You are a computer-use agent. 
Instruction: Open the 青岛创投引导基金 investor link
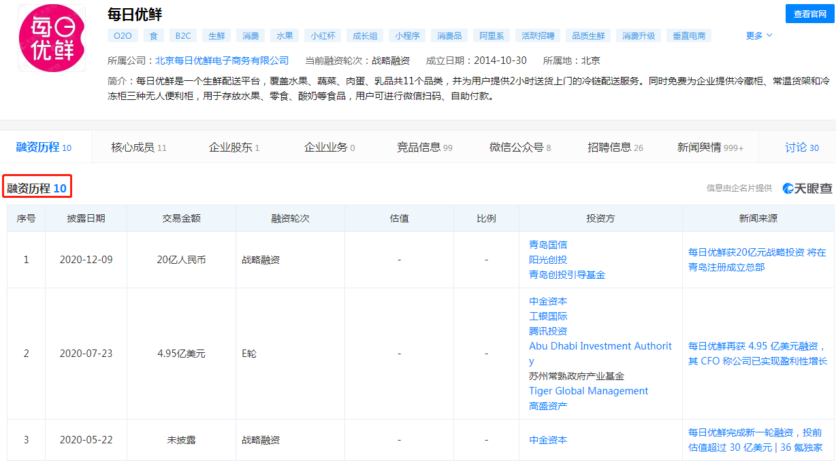click(567, 275)
